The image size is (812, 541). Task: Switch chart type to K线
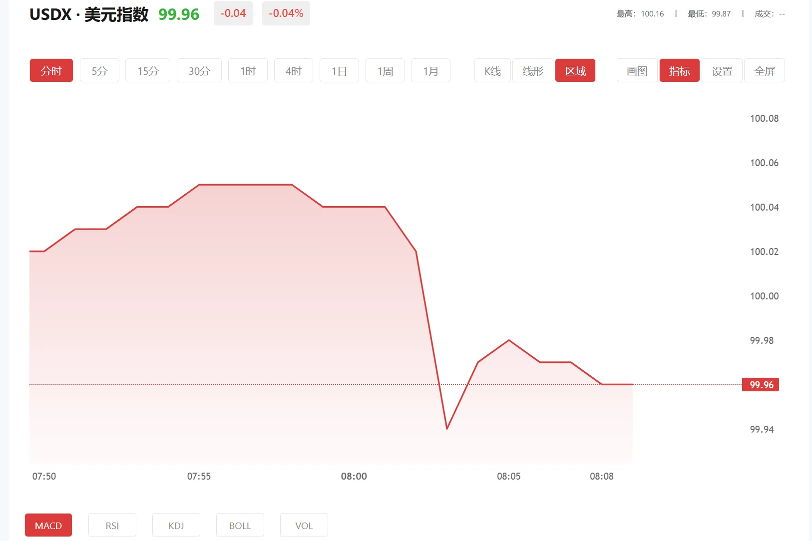pyautogui.click(x=492, y=71)
